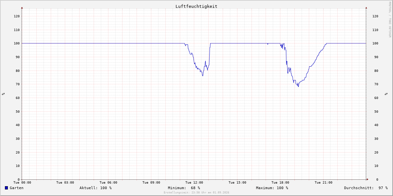Image resolution: width=393 pixels, height=196 pixels.
Task: Click the arrow atop the right y-axis
Action: click(366, 8)
